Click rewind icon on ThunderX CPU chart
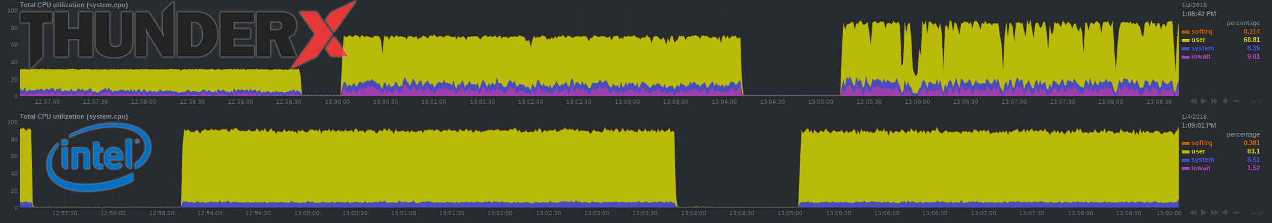 click(x=1193, y=101)
